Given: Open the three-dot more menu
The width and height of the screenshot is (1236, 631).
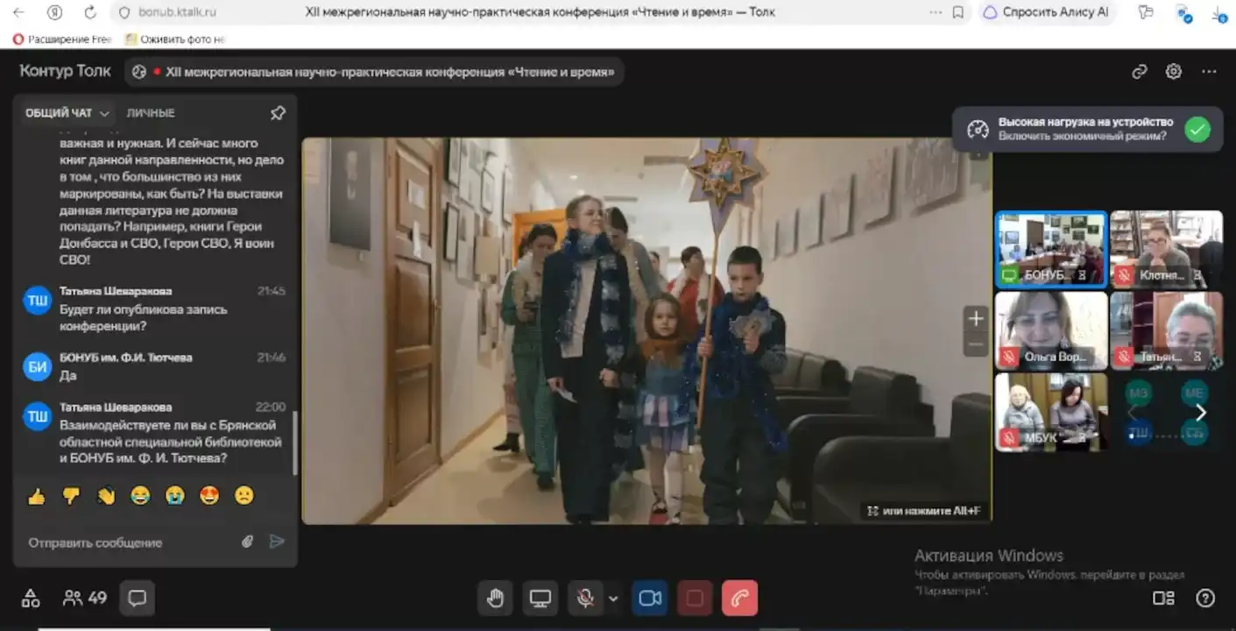Looking at the screenshot, I should [1209, 72].
